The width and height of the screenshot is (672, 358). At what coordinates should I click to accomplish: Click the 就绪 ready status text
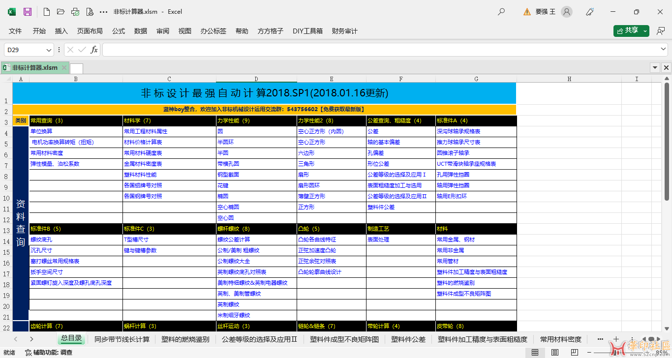pyautogui.click(x=9, y=352)
